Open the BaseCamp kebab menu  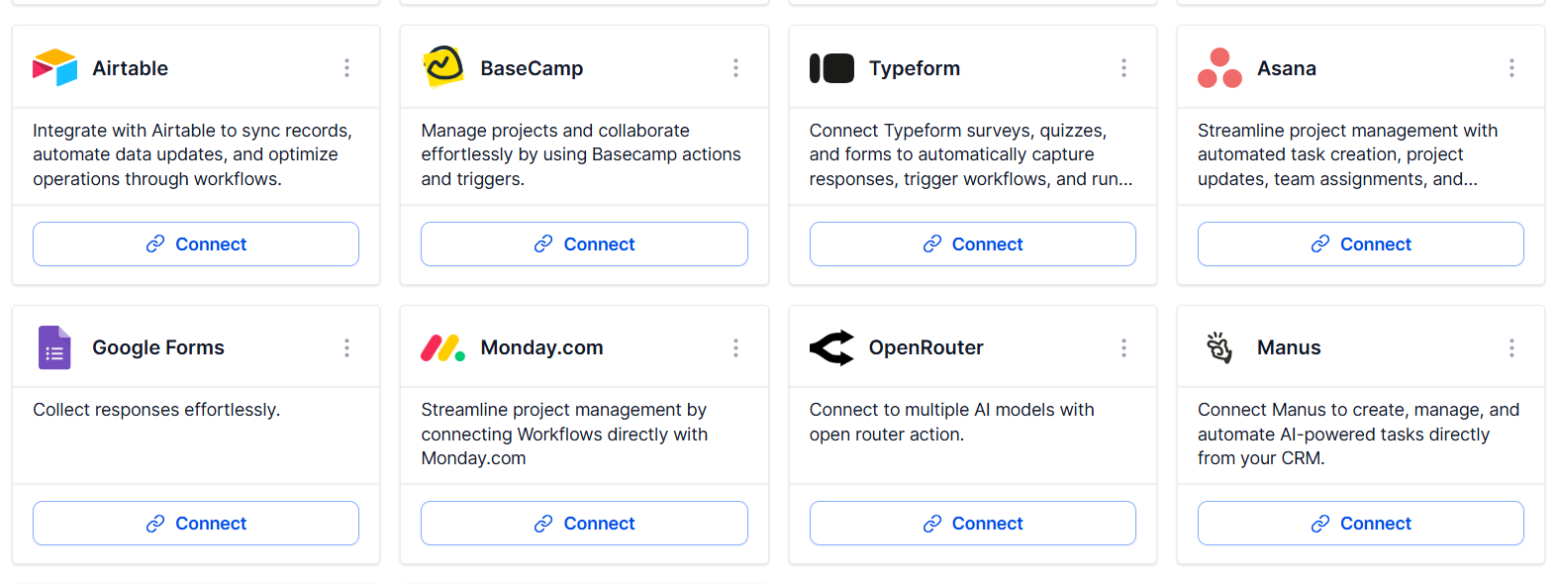point(735,67)
